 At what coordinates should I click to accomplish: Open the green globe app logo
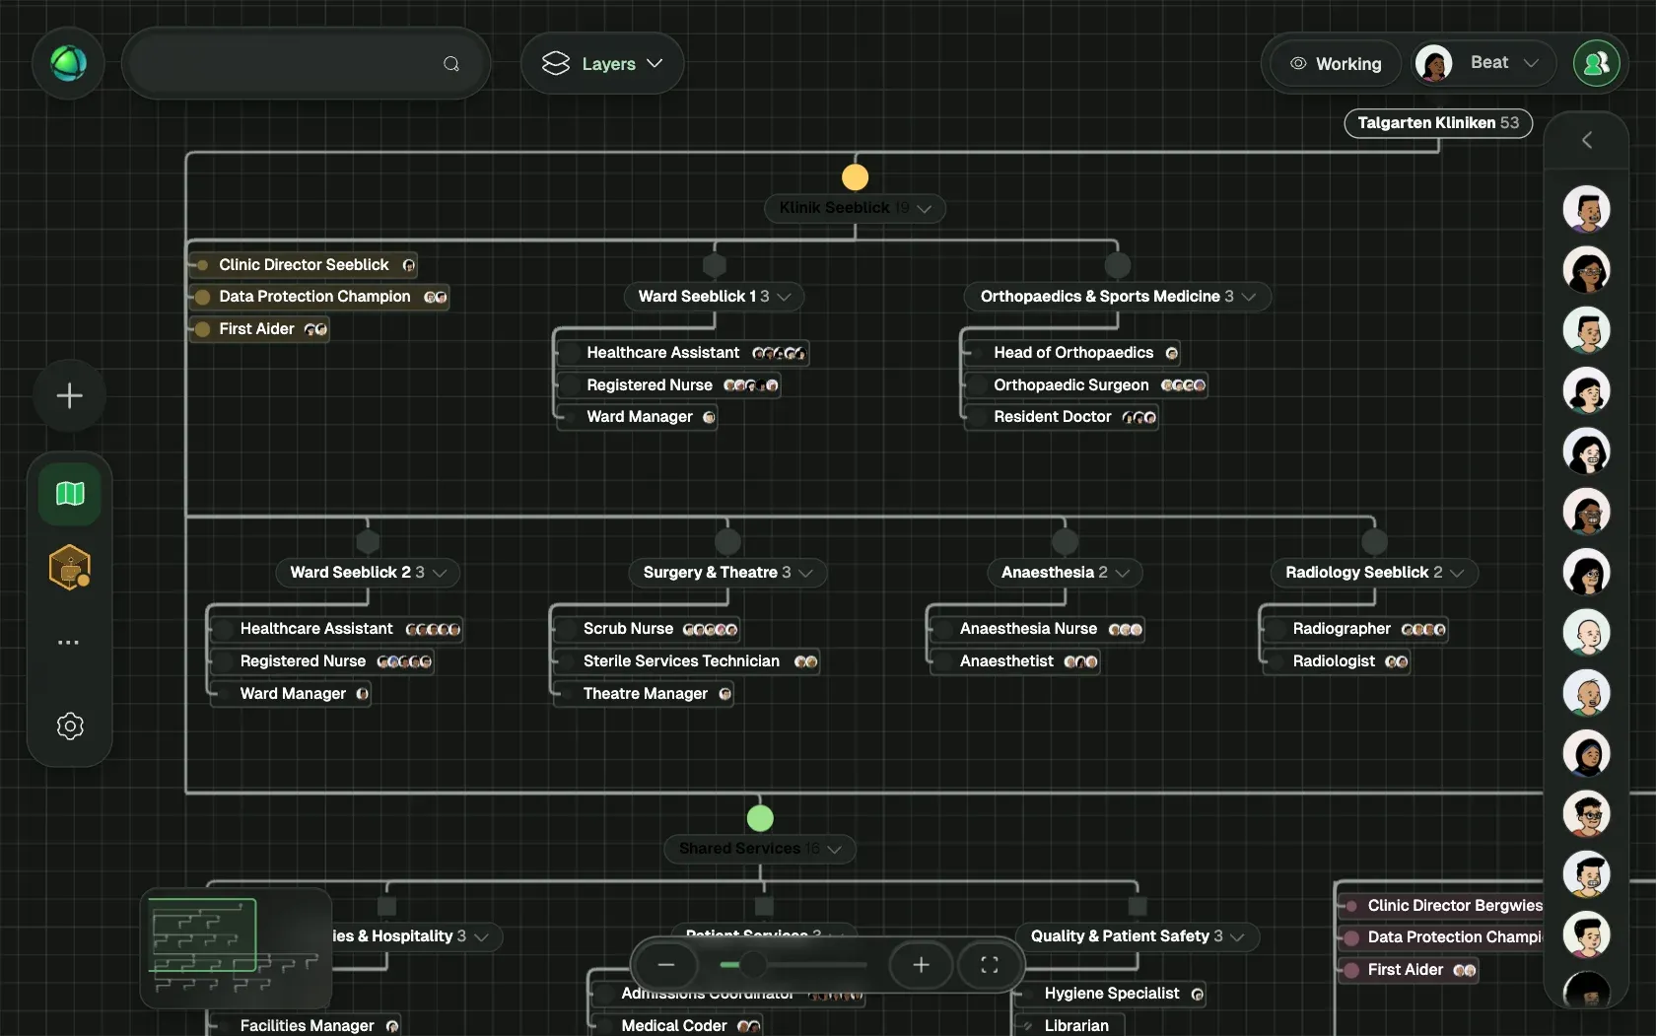click(x=68, y=63)
